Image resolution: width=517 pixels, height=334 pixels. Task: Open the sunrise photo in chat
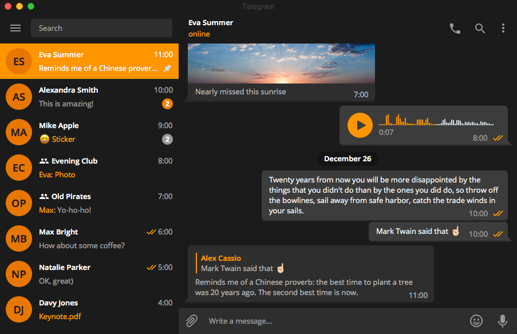click(281, 63)
